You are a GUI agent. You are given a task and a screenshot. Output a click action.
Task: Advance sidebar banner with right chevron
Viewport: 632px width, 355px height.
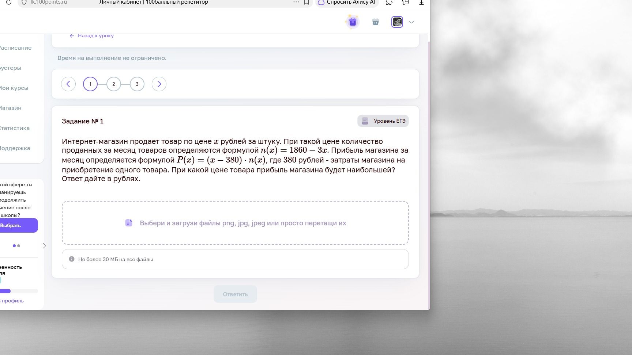pos(44,246)
